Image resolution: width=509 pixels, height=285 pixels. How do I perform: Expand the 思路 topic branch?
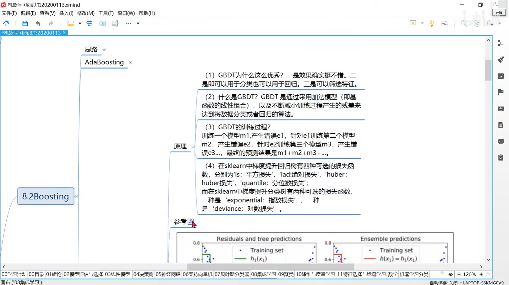pyautogui.click(x=104, y=49)
